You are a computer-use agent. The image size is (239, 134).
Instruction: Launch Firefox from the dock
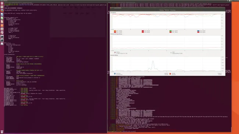(2, 11)
